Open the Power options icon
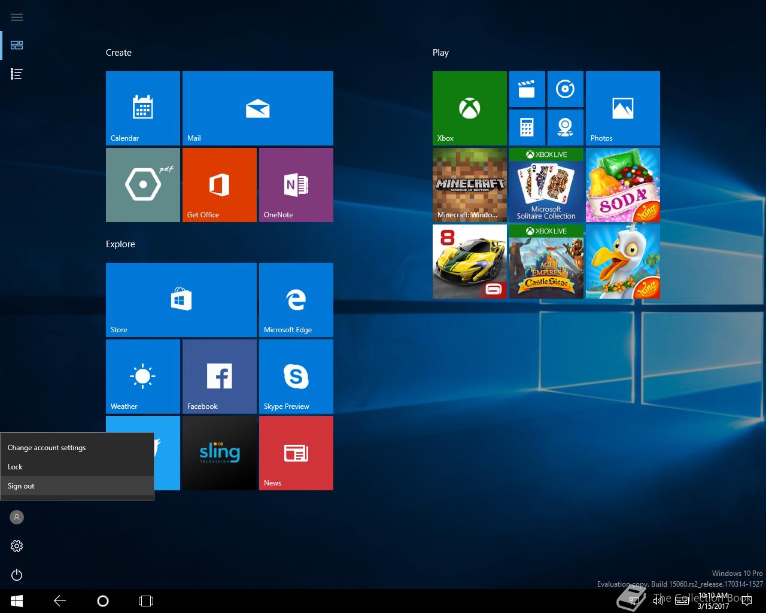Viewport: 766px width, 613px height. 17,575
